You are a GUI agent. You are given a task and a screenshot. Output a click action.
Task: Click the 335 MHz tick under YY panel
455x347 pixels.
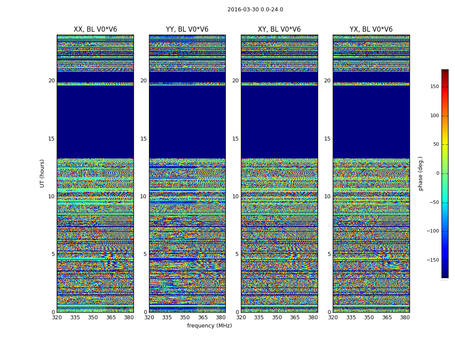167,318
